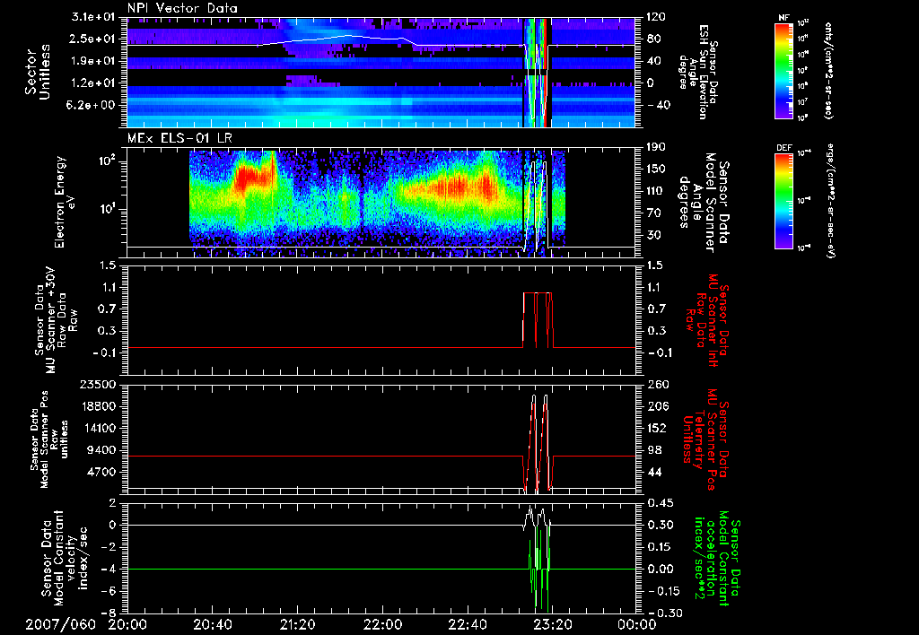919x635 pixels.
Task: Click the 9400 scanner position axis value
Action: click(101, 450)
